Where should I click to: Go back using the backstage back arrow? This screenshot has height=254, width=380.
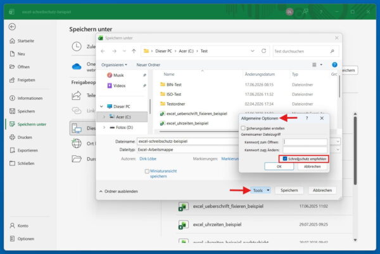coord(12,27)
